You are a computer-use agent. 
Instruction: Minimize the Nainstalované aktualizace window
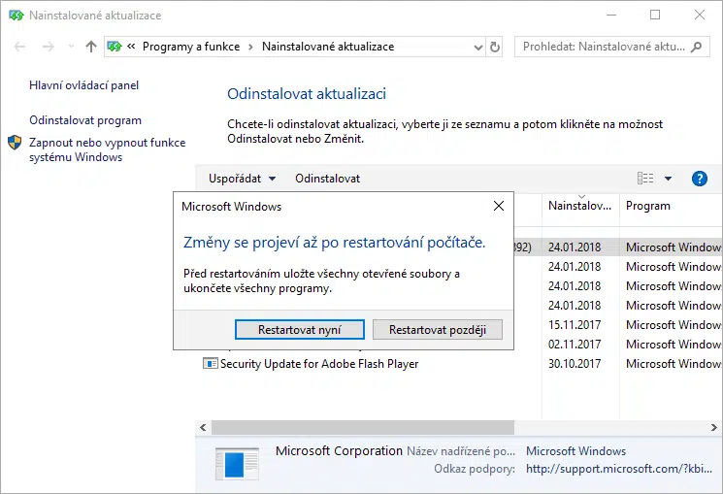tap(611, 15)
